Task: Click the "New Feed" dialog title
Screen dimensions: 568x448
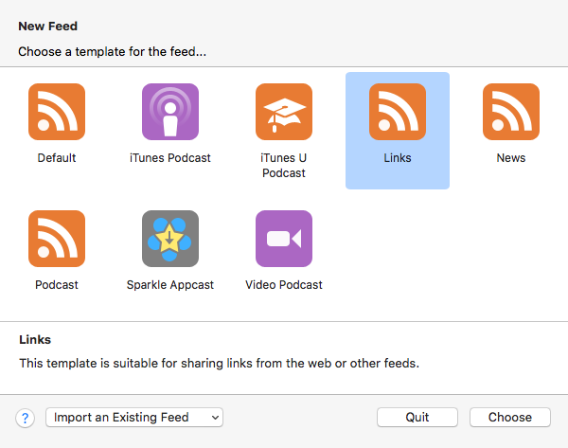Action: (x=48, y=27)
